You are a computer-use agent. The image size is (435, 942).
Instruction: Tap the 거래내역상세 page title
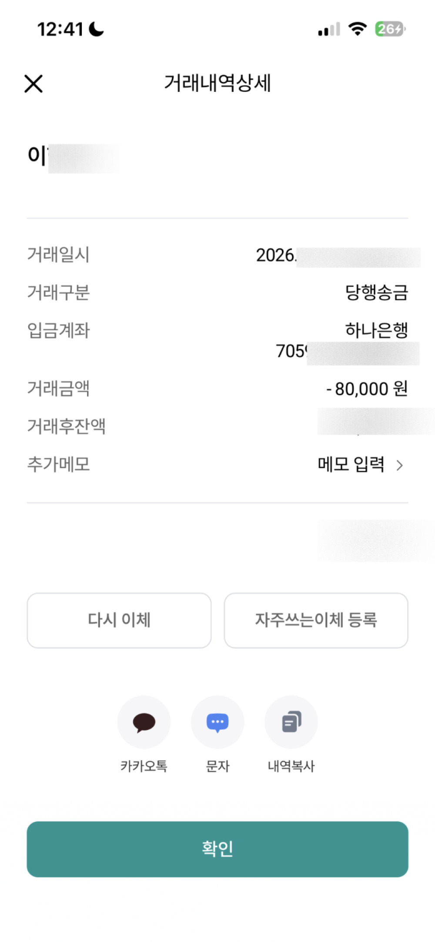point(217,83)
